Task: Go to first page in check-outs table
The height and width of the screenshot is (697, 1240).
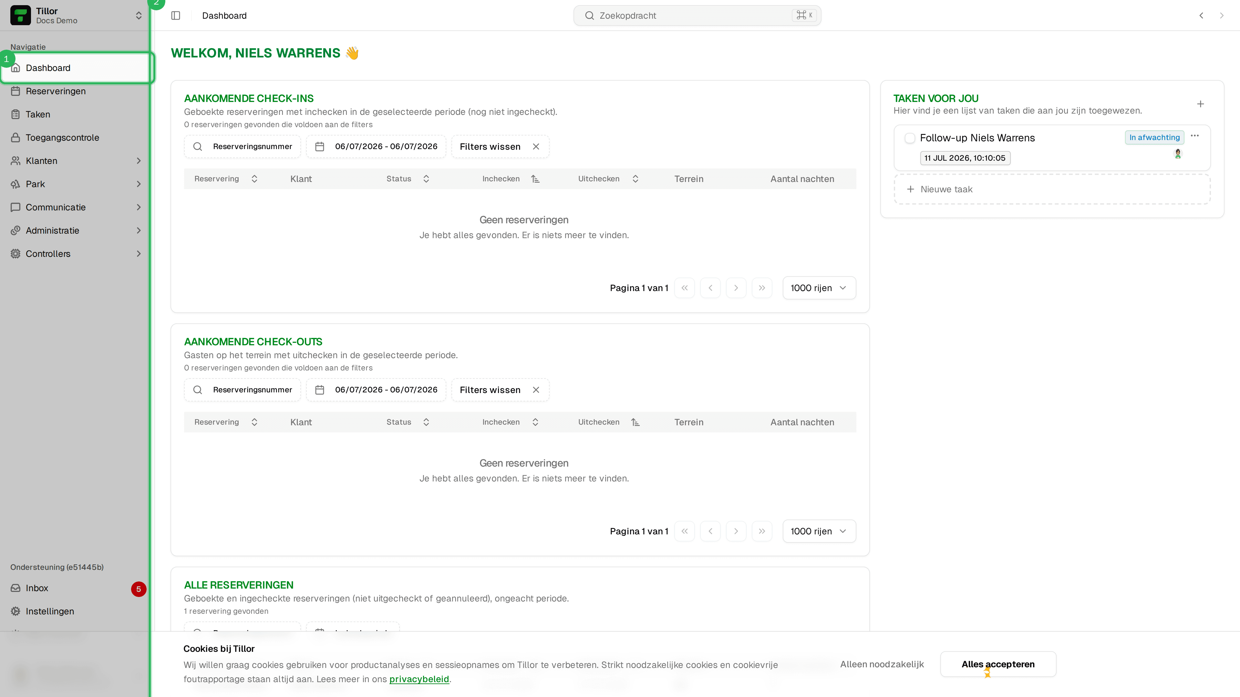Action: (x=685, y=531)
